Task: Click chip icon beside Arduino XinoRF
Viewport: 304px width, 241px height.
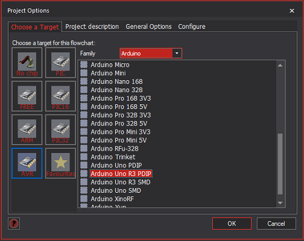Action: (x=84, y=199)
